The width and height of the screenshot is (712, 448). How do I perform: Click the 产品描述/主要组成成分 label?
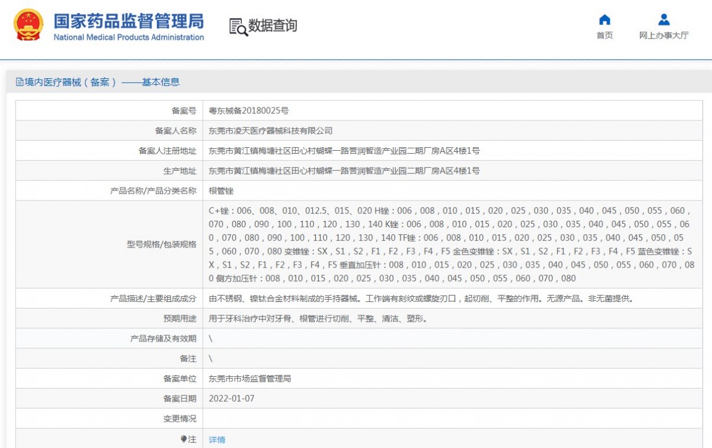[153, 298]
